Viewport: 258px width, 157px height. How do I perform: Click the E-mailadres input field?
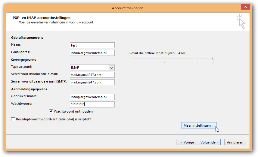(x=92, y=53)
